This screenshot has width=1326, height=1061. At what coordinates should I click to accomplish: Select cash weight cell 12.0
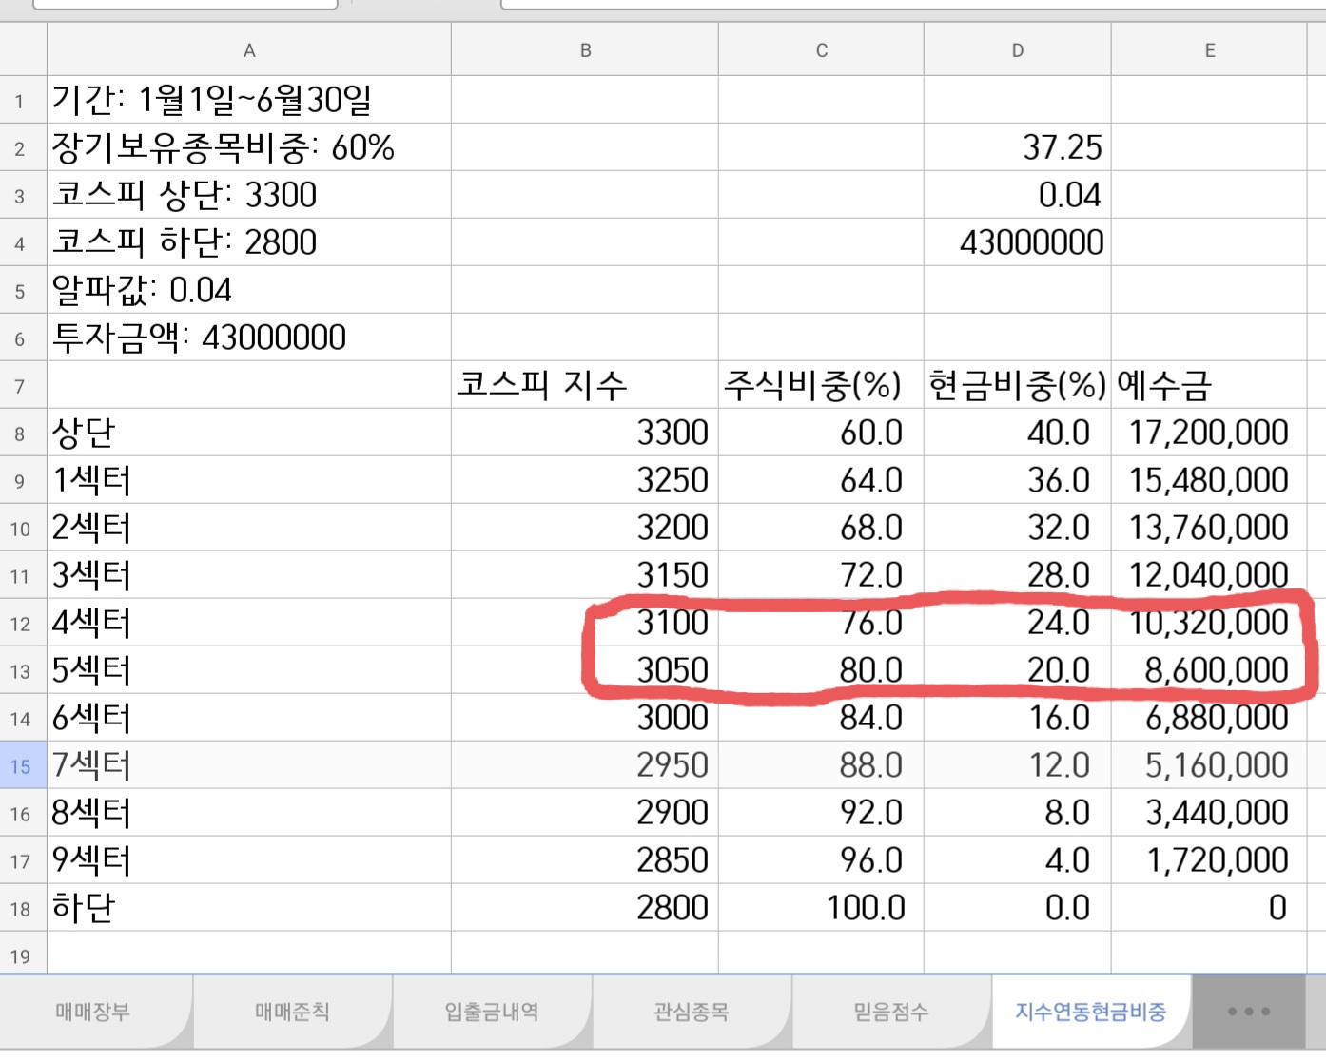[x=1018, y=765]
